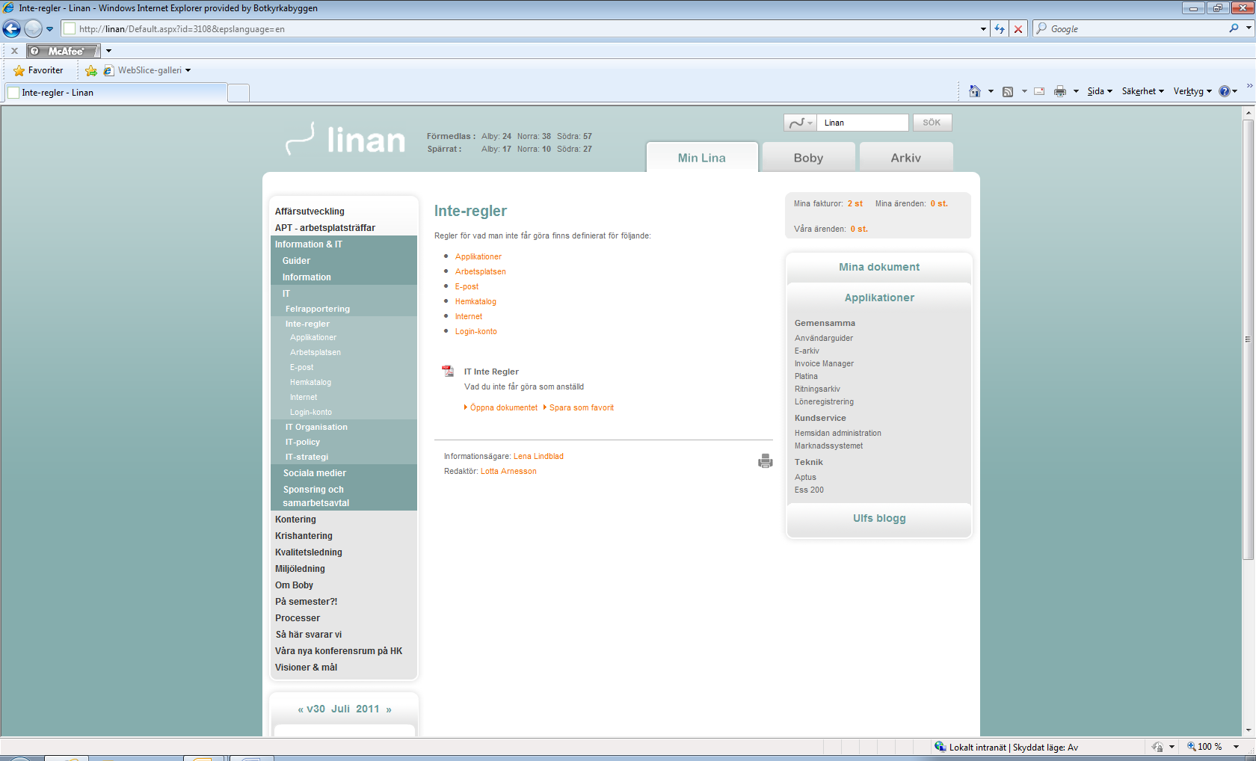Add to favorites bar star-plus icon

click(x=91, y=70)
